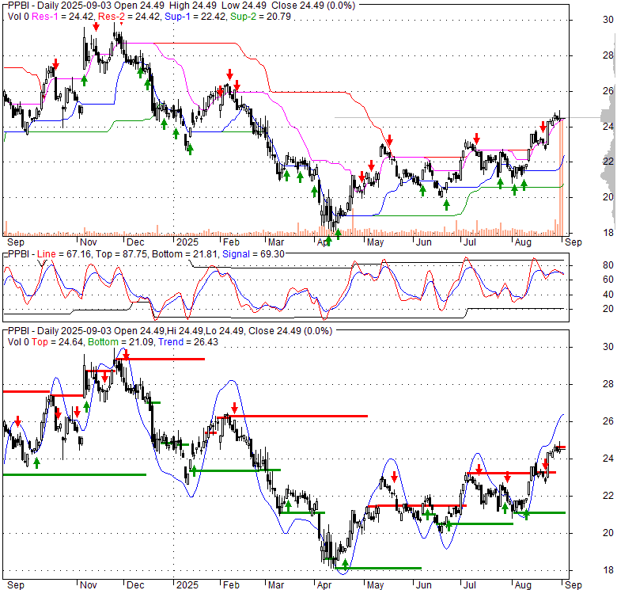617x590 pixels.
Task: Click the 22 price label on the top chart
Action: [608, 161]
